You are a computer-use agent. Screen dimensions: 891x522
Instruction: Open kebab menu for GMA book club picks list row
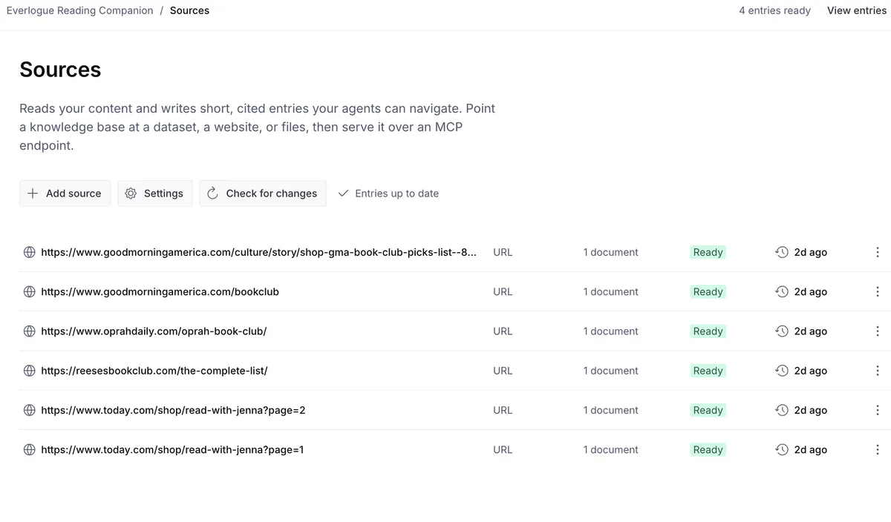[x=878, y=252]
